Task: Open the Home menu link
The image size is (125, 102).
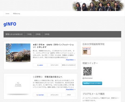Action: point(7,14)
